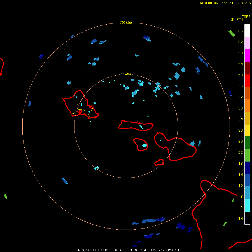Click the '62' legend value

tap(241, 42)
